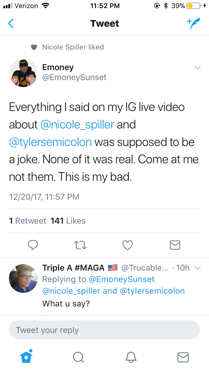
Task: Like the tweet with the heart icon
Action: (128, 245)
